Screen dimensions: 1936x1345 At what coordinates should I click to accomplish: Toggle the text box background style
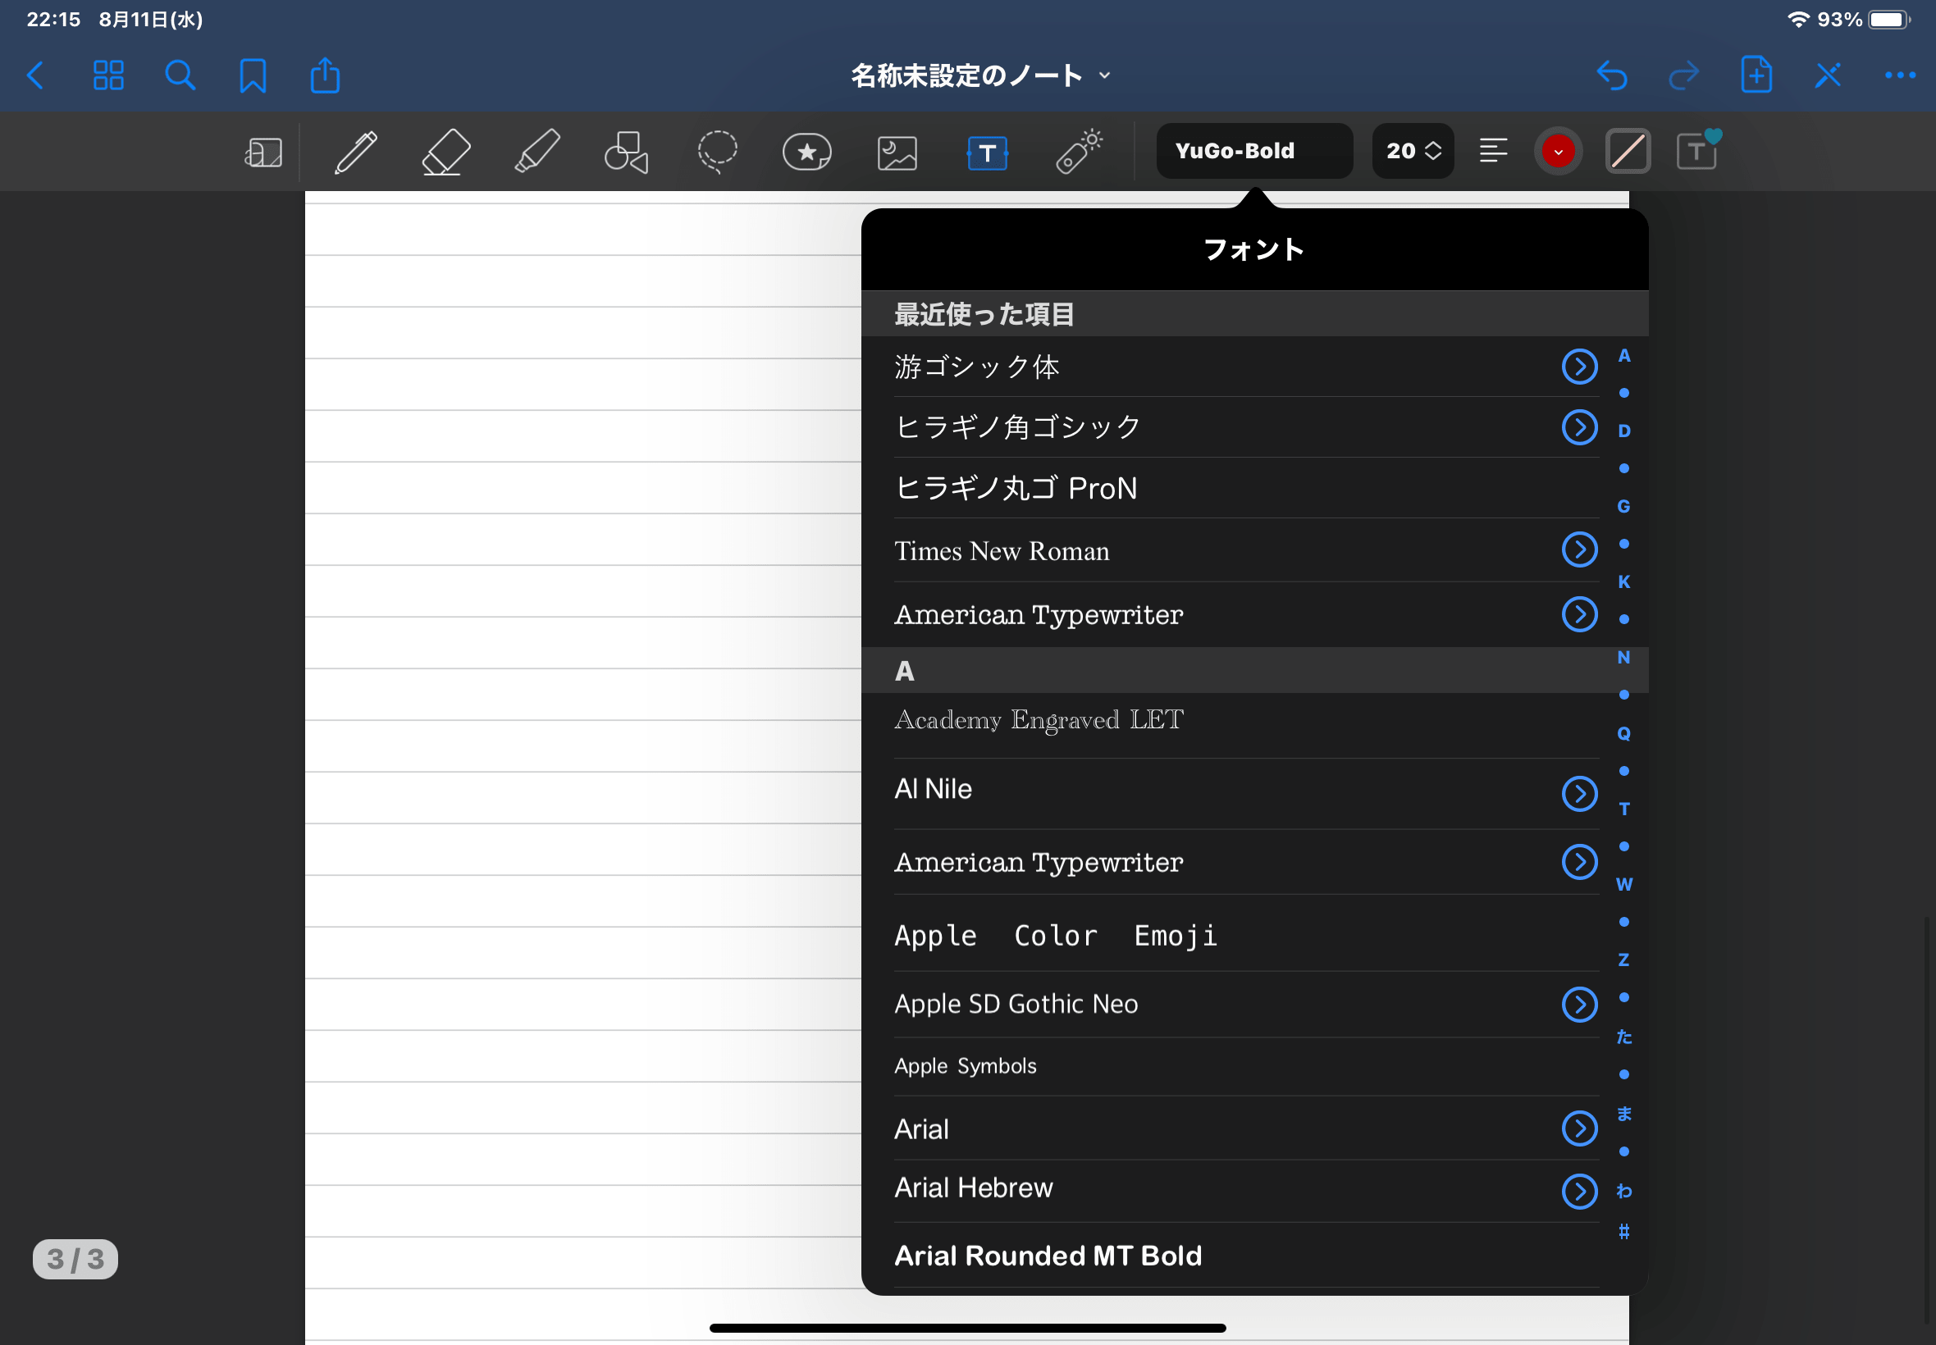(x=1628, y=152)
